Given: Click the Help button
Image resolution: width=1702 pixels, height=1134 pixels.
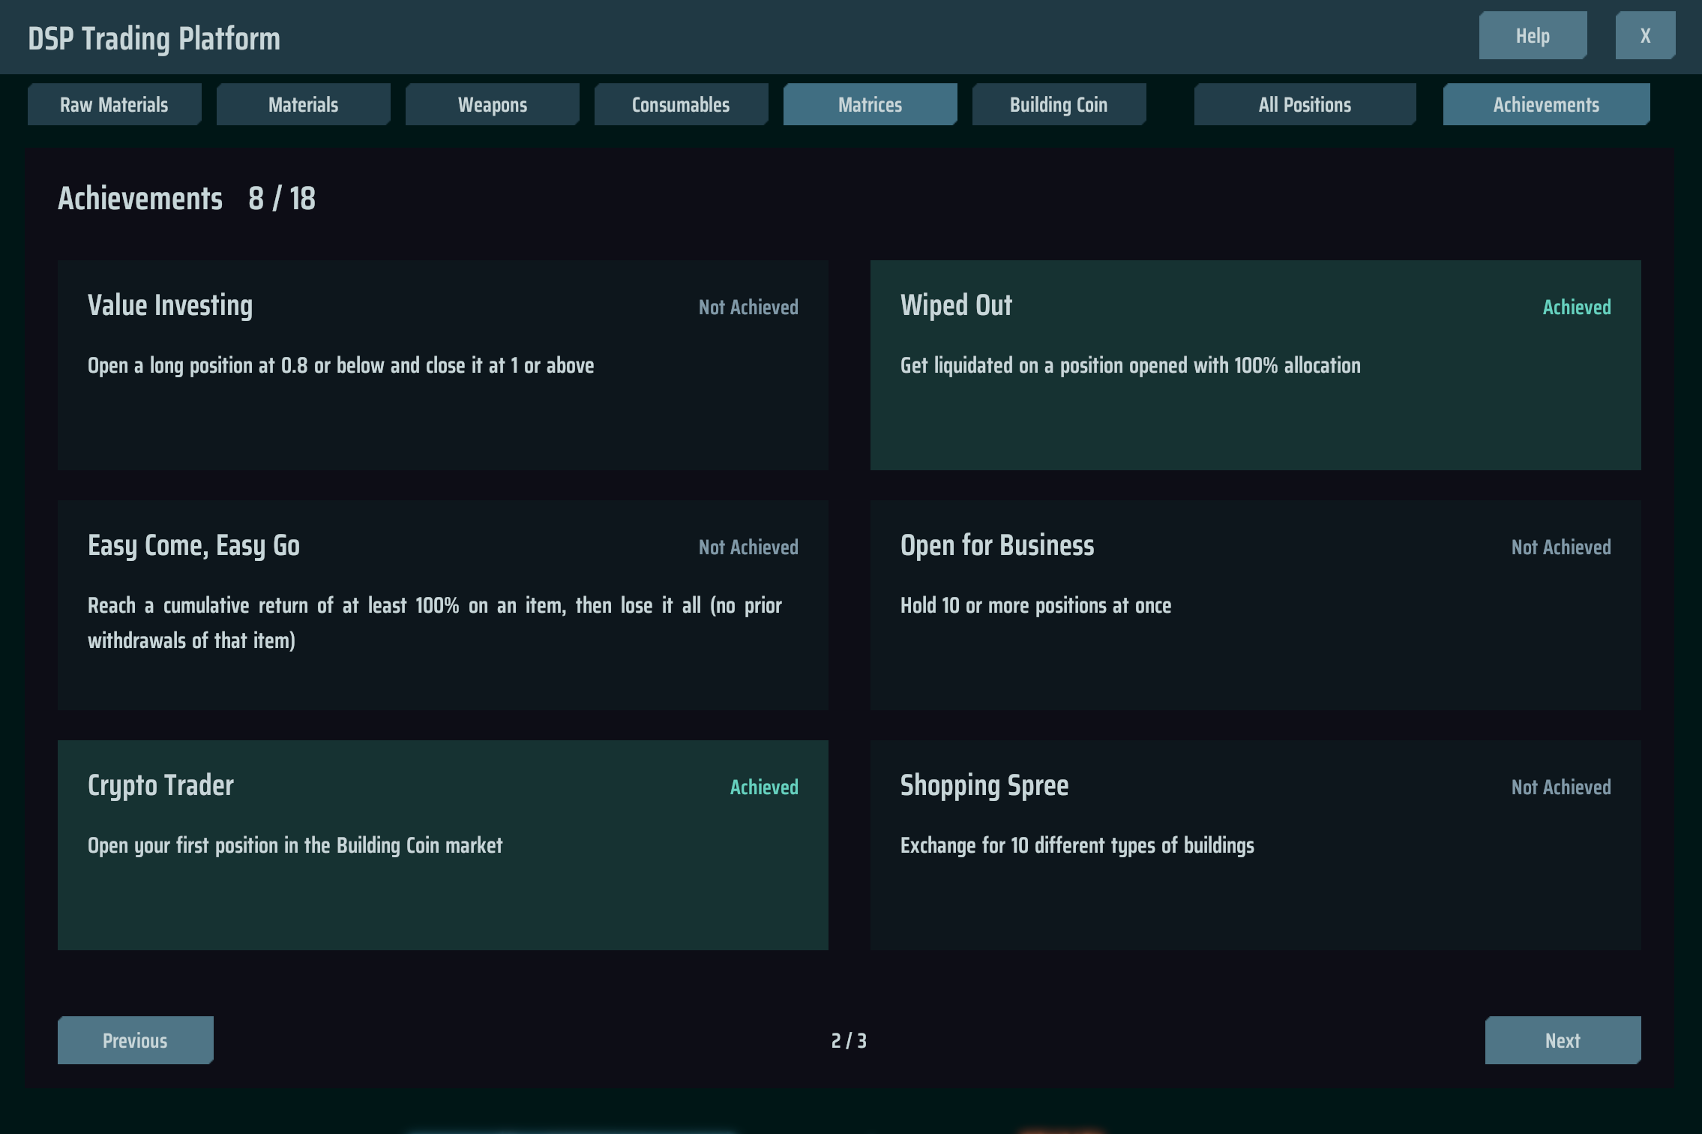Looking at the screenshot, I should (1533, 35).
